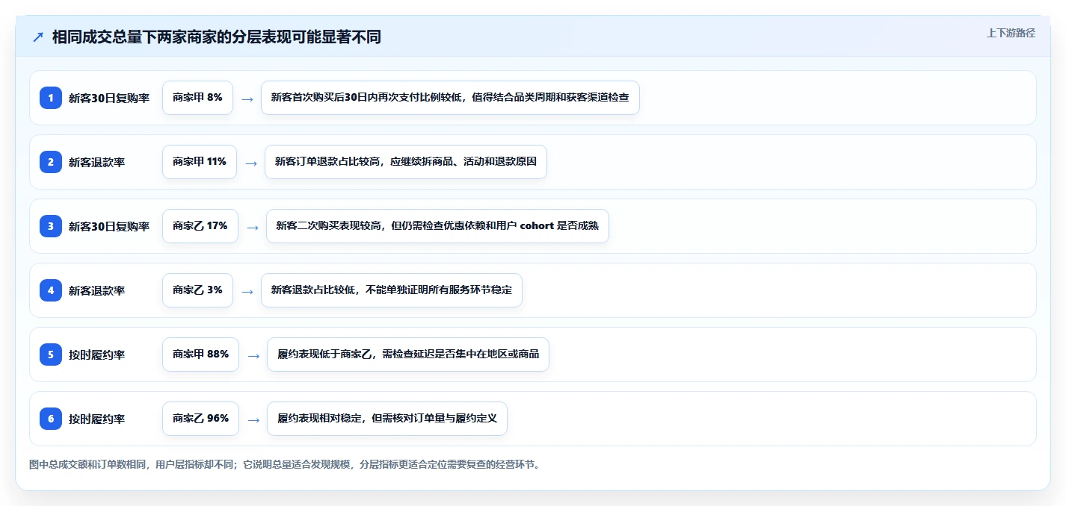The width and height of the screenshot is (1066, 506).
Task: Click the note starting 履约表现相对稳定
Action: point(387,419)
